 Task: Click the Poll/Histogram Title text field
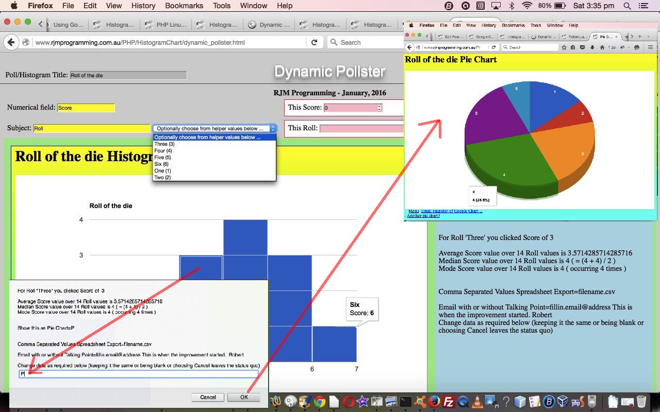pos(128,75)
